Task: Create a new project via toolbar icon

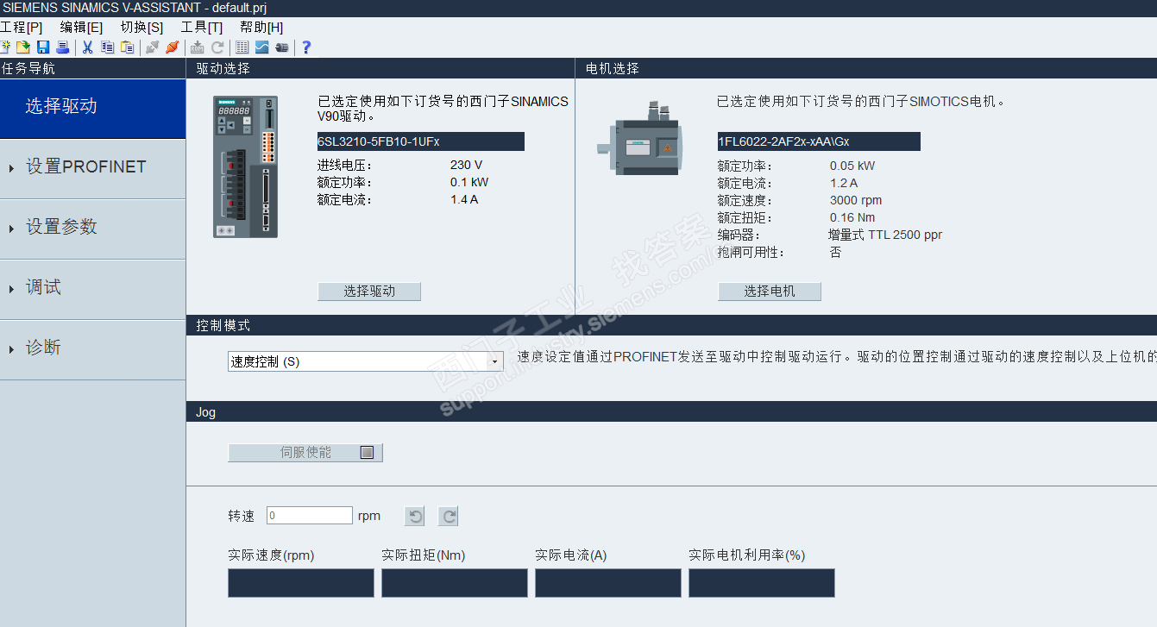Action: tap(5, 47)
